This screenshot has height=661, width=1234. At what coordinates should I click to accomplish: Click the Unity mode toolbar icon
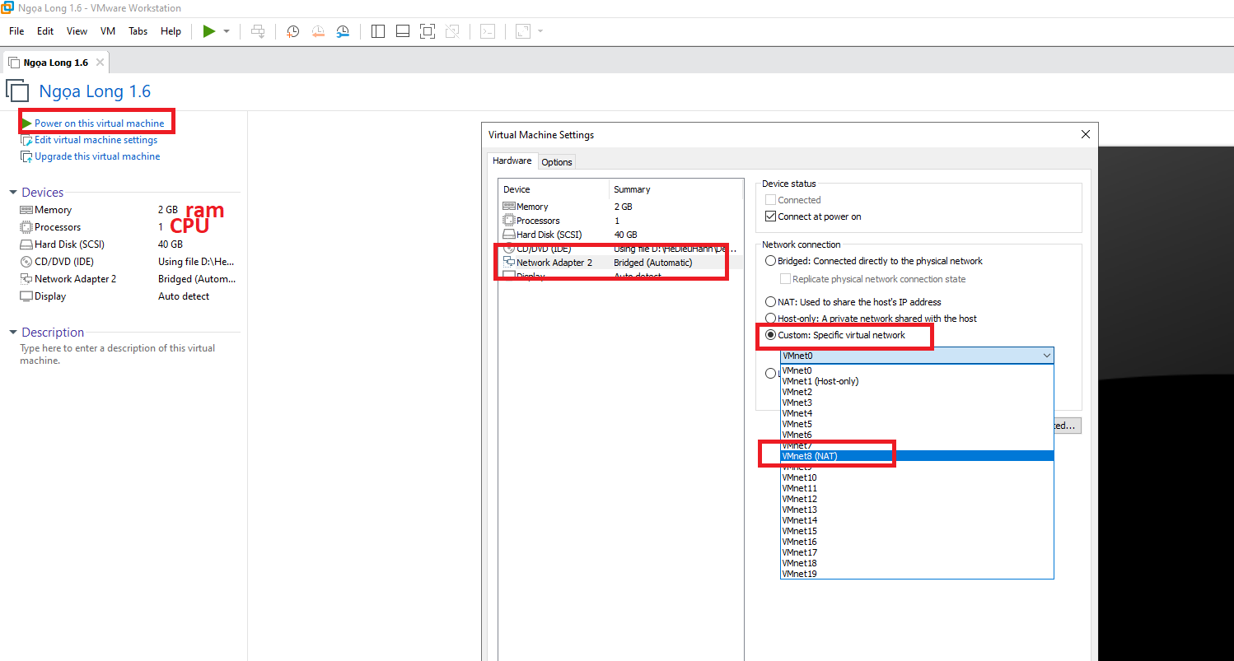tap(452, 31)
